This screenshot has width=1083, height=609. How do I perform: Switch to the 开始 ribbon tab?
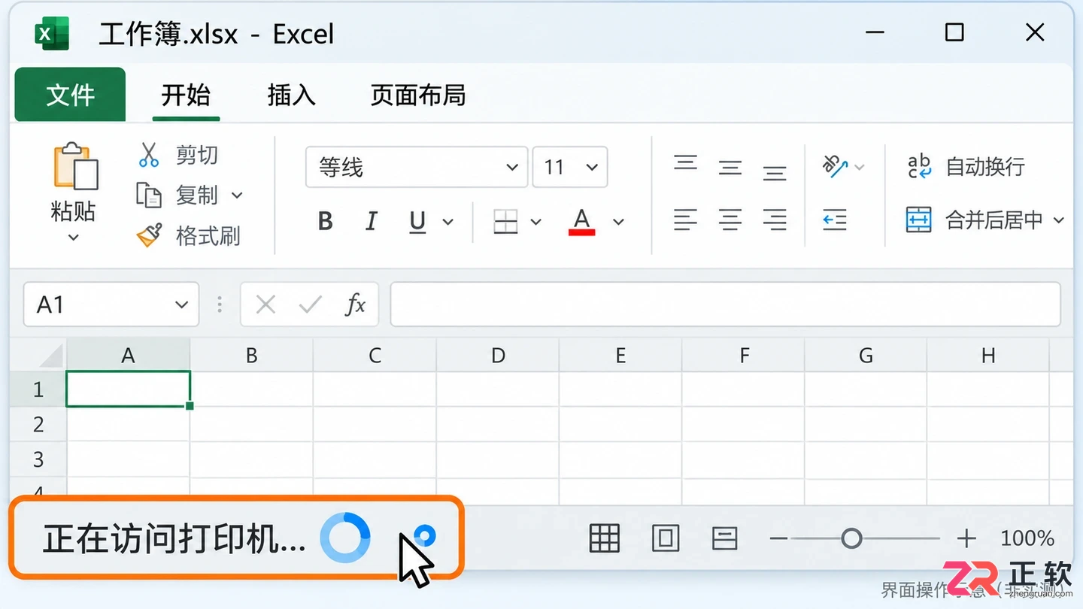pyautogui.click(x=186, y=95)
